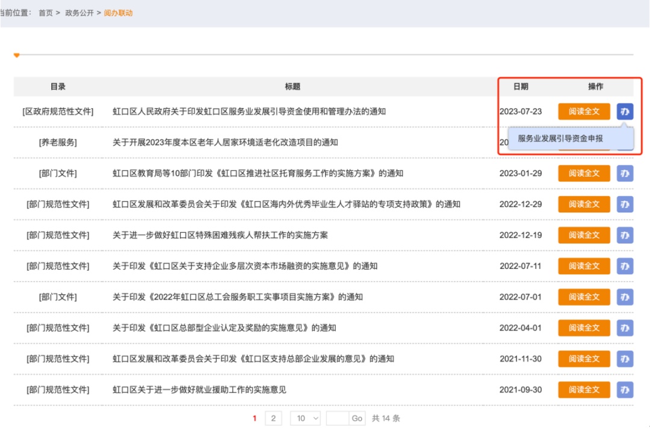The width and height of the screenshot is (650, 435).
Task: Open the 服务业发展引导资金申报 tooltip link
Action: 560,138
